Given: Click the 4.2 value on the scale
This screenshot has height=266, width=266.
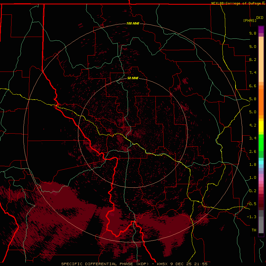Looking at the screenshot, I should click(253, 125).
